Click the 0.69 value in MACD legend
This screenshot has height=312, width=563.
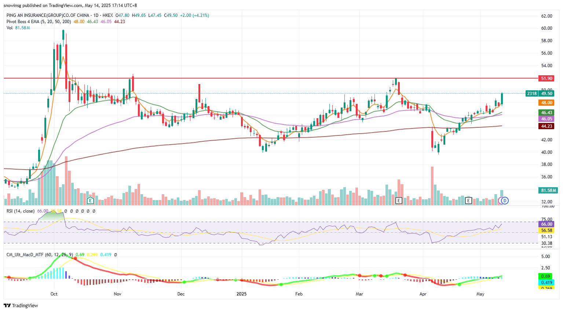pos(80,255)
